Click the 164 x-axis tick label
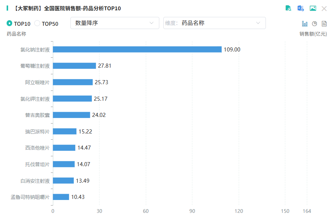 [x=307, y=211]
